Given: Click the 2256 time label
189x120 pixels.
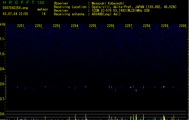Looking at the screenshot, I should click(x=111, y=26).
